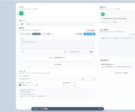This screenshot has width=135, height=112.
Task: Open the help icon beside AI post button
Action: [53, 34]
